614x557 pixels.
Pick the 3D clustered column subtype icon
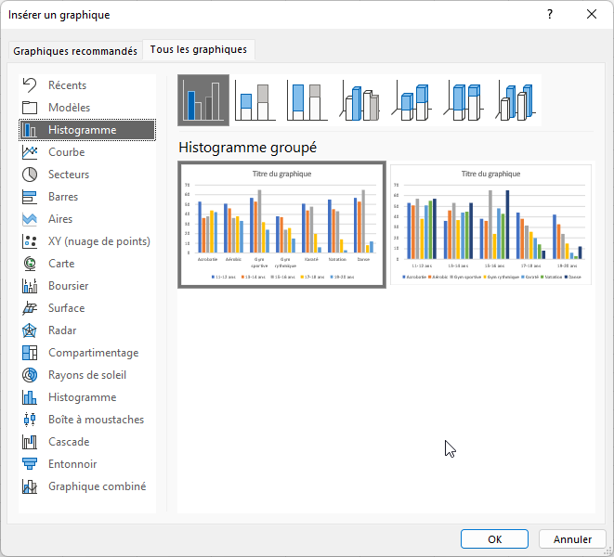click(x=359, y=100)
